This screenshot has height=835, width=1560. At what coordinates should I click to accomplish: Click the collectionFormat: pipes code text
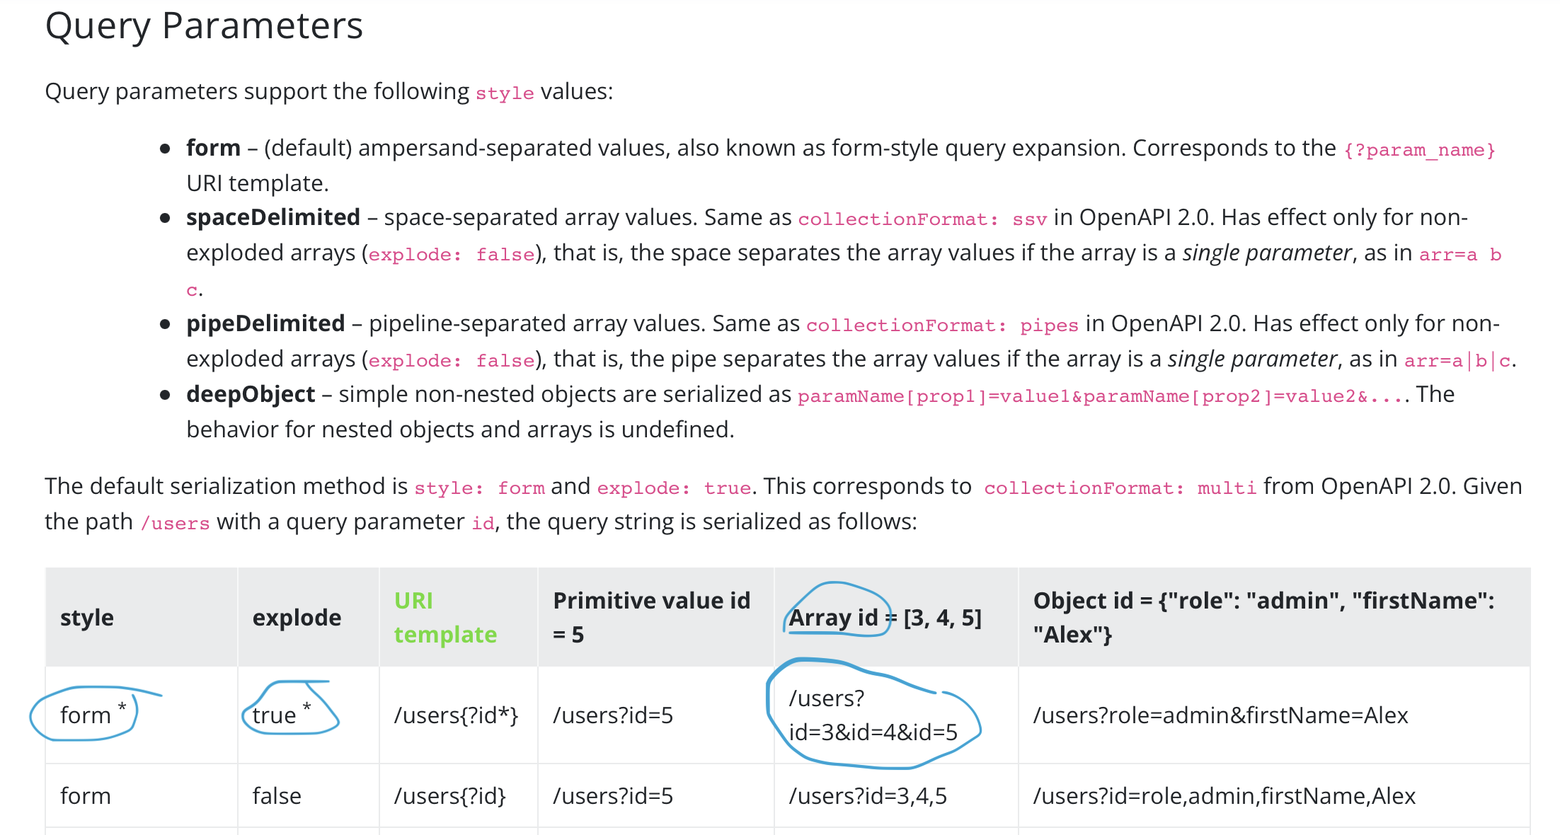point(941,325)
